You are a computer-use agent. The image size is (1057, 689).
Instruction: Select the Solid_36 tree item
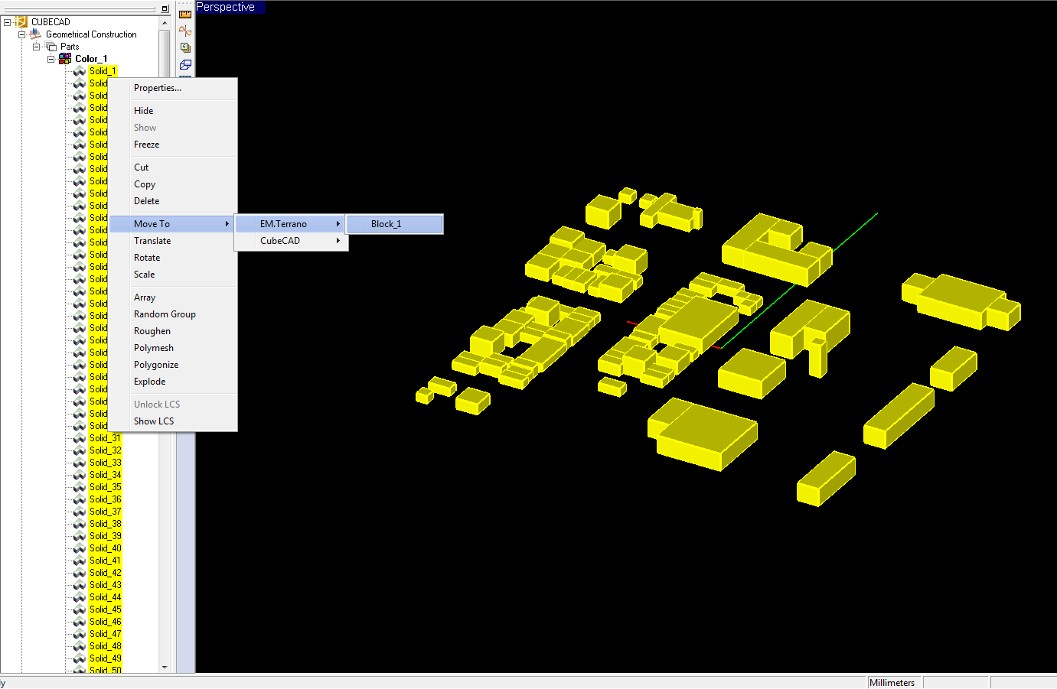pos(105,499)
